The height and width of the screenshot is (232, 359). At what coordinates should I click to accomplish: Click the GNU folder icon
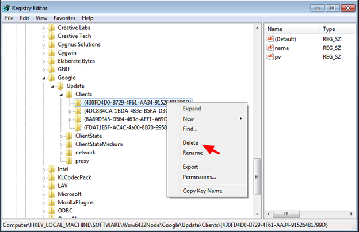[52, 69]
